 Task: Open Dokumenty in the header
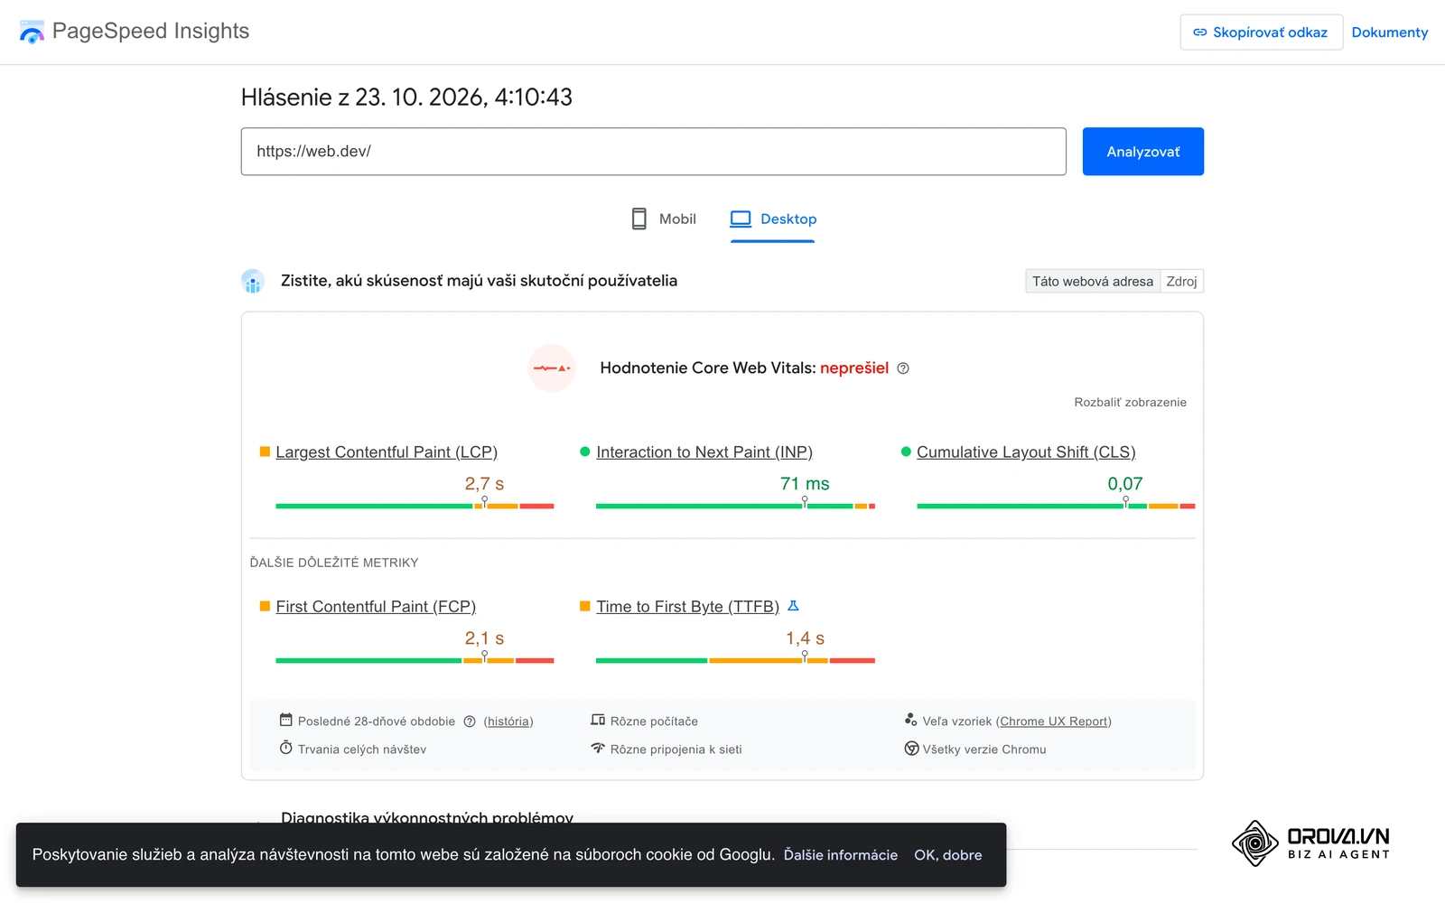pyautogui.click(x=1389, y=33)
